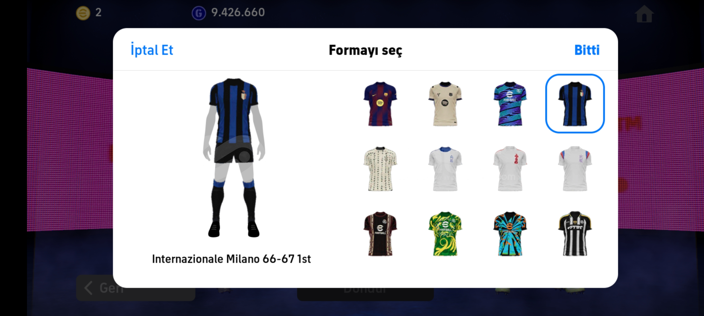Select the black-white striped eFTBC jersey
704x316 pixels.
pyautogui.click(x=575, y=234)
